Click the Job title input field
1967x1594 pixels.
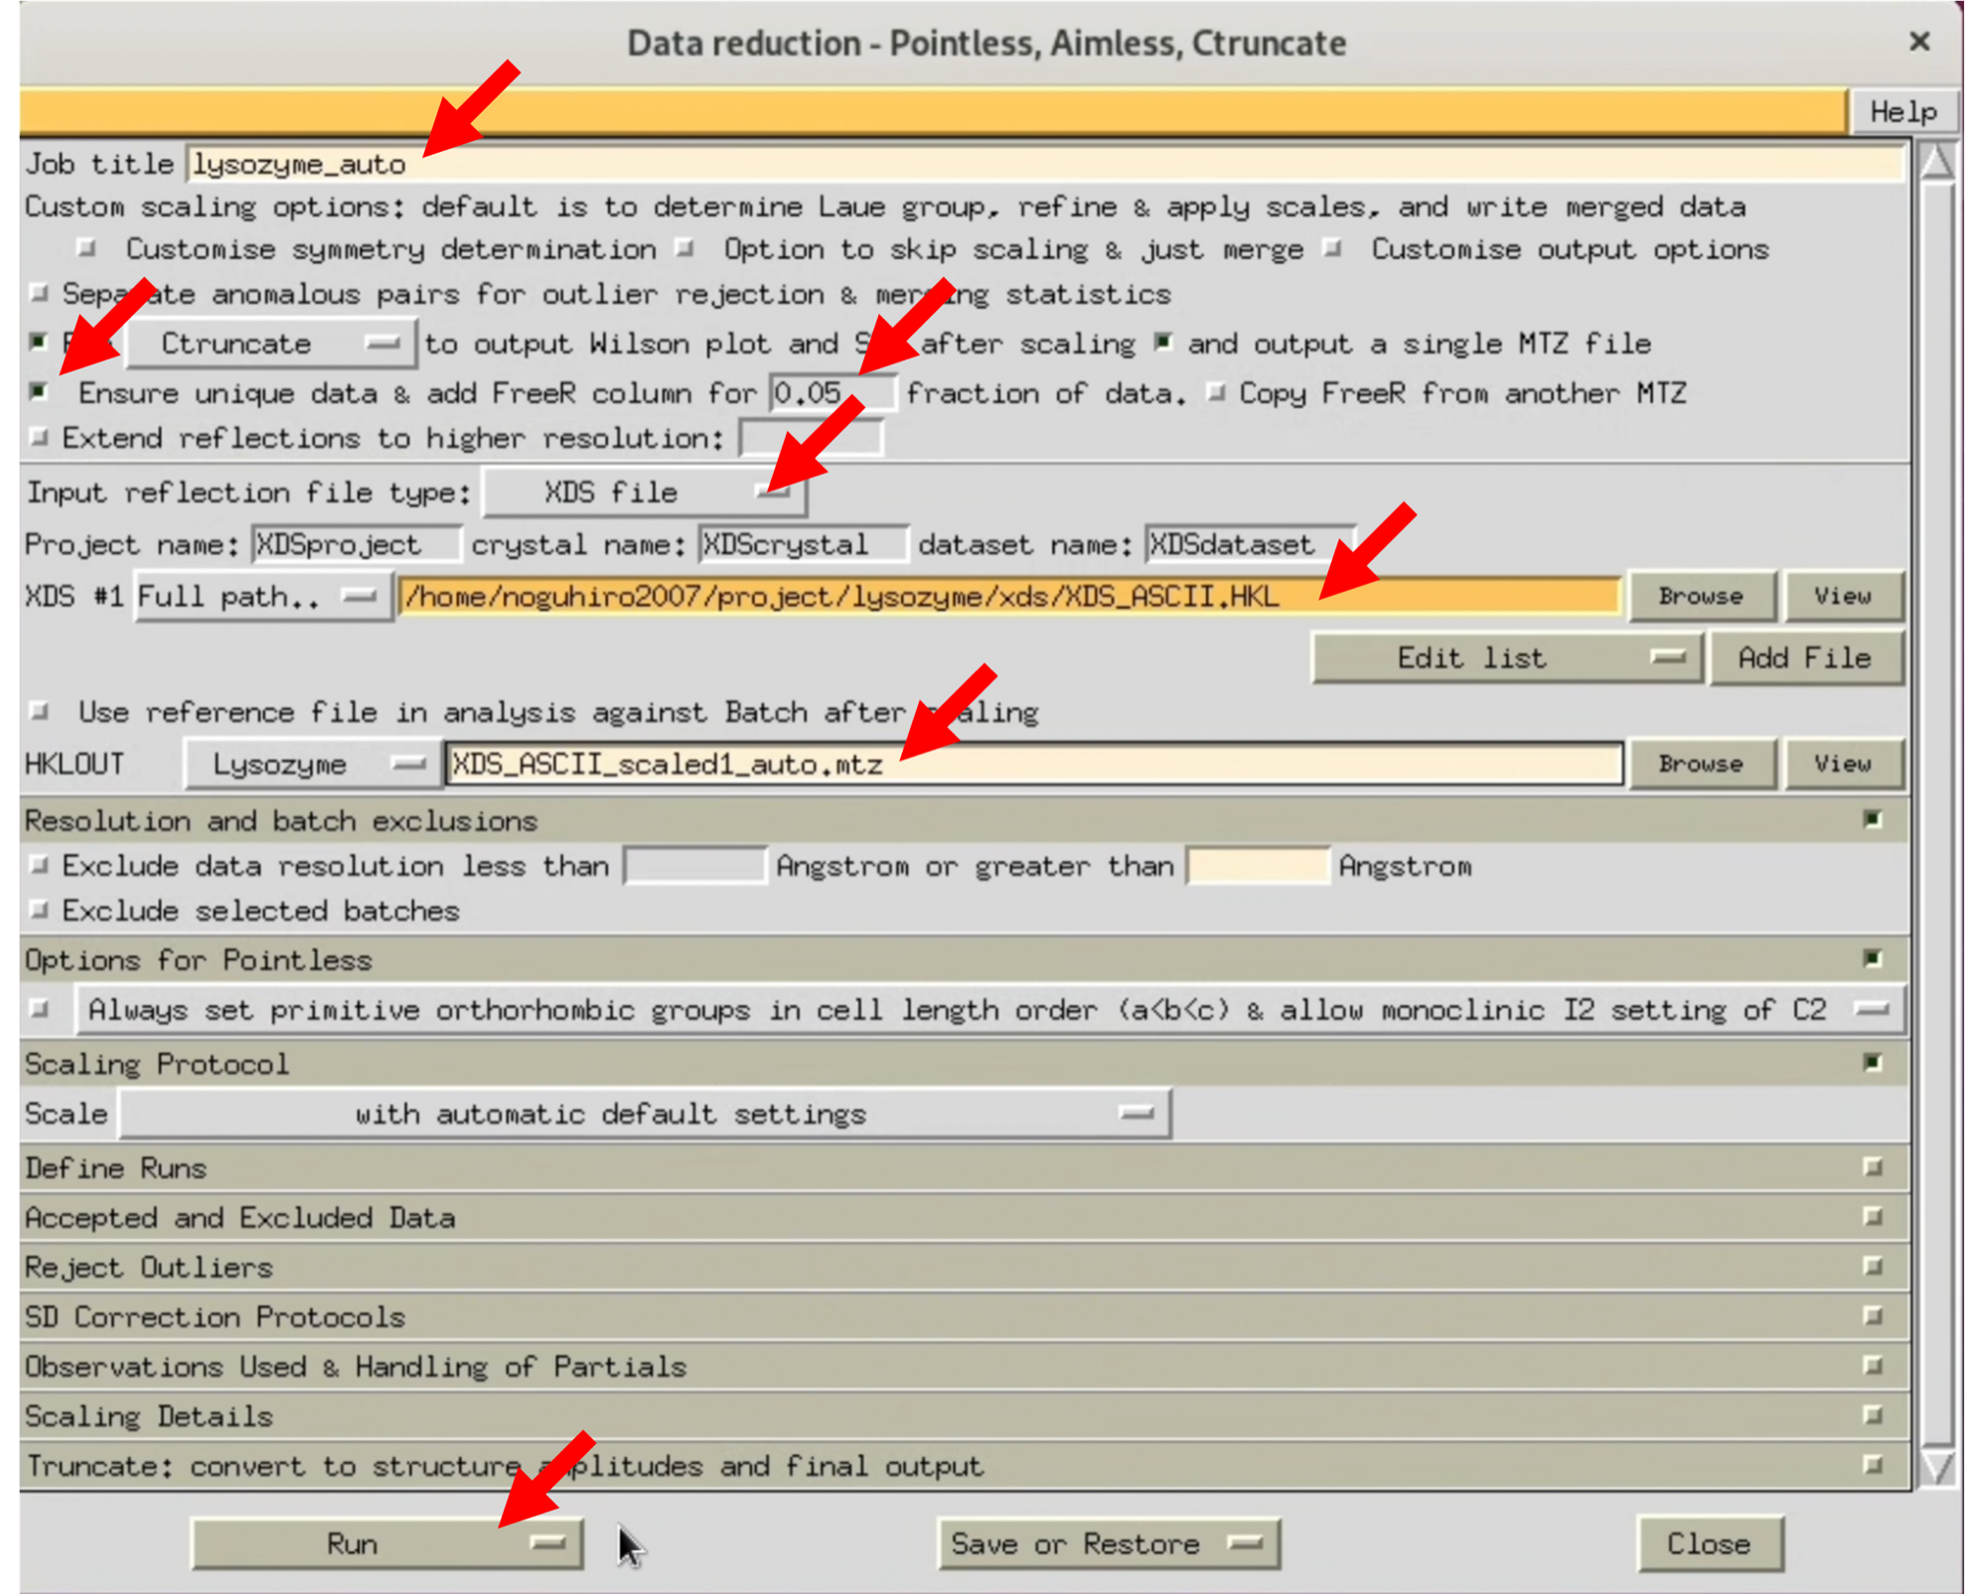[x=1043, y=163]
